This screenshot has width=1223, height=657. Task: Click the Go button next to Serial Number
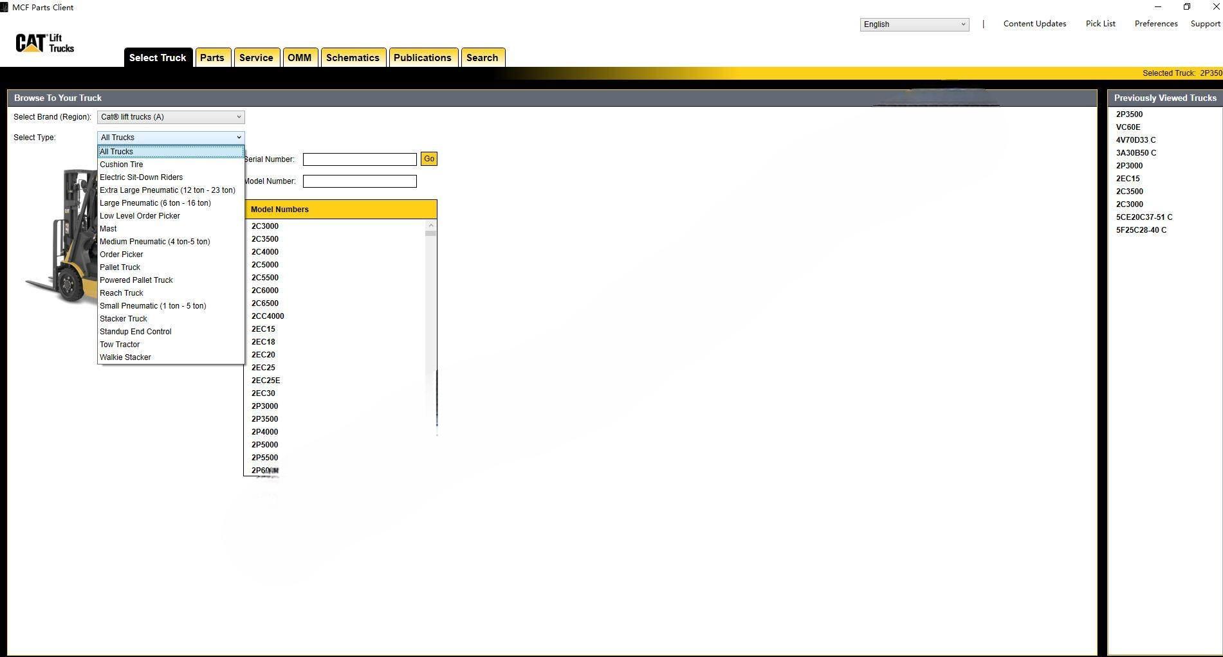[428, 159]
